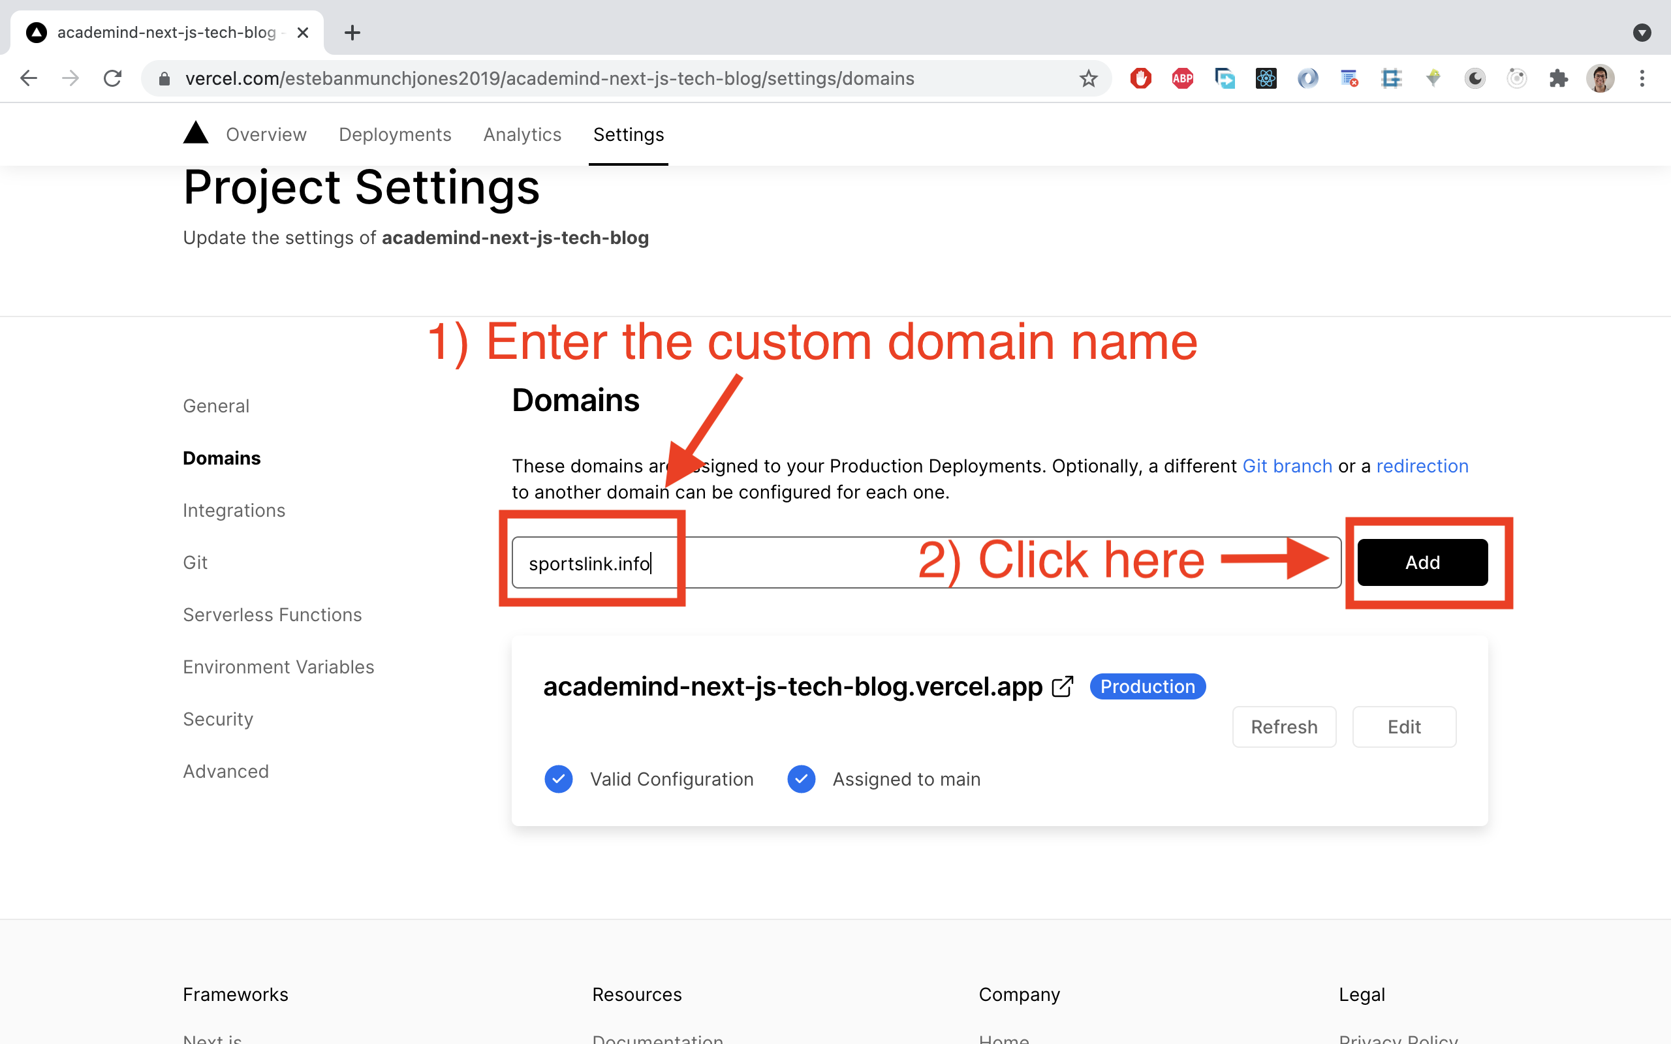Toggle the bookmark star for this page
Image resolution: width=1671 pixels, height=1044 pixels.
click(1088, 78)
